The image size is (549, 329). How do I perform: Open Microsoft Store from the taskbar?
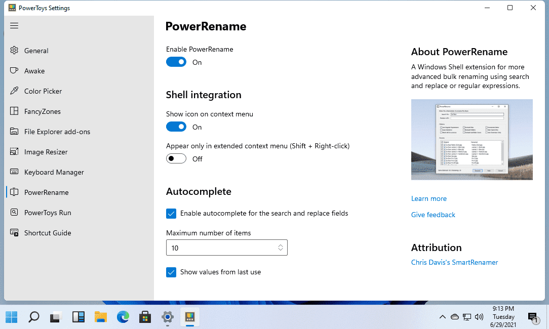click(145, 317)
